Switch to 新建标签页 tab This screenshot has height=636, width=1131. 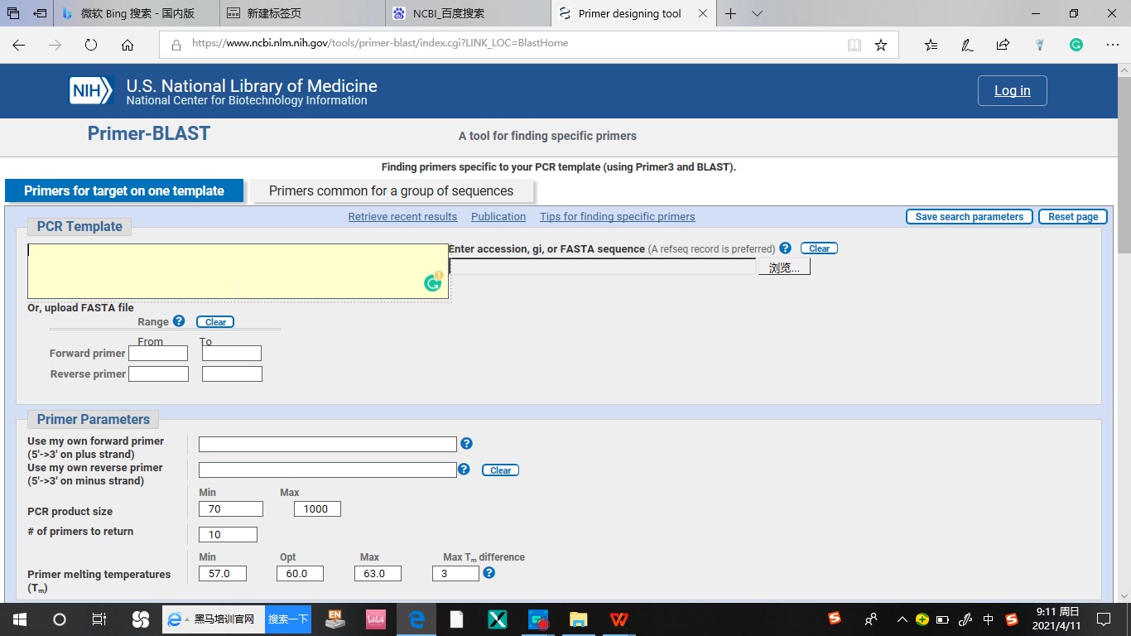pyautogui.click(x=302, y=13)
